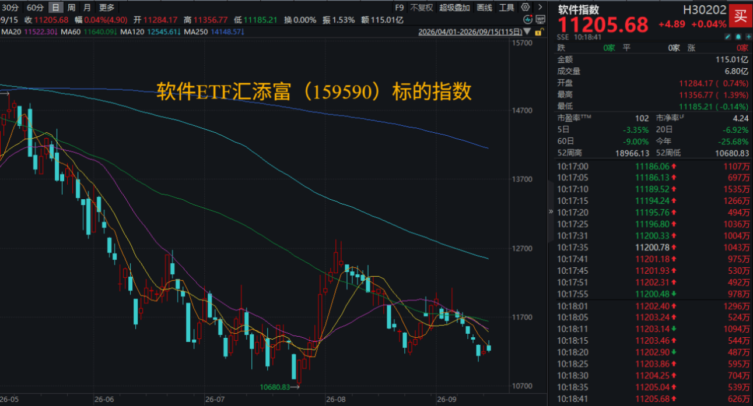Click the 26-09 date axis label
This screenshot has height=406, width=753.
(446, 400)
